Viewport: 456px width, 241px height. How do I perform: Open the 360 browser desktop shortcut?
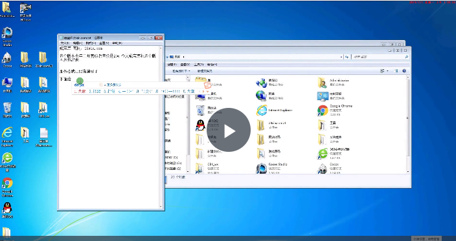pos(8,162)
